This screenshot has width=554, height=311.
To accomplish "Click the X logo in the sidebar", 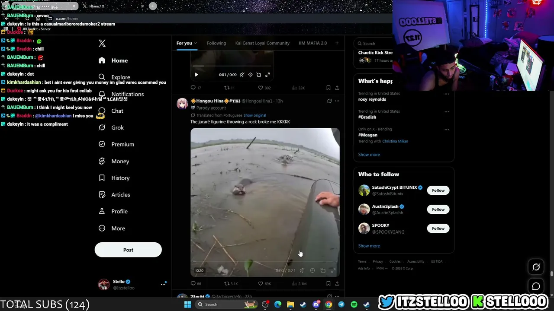I will pos(102,43).
